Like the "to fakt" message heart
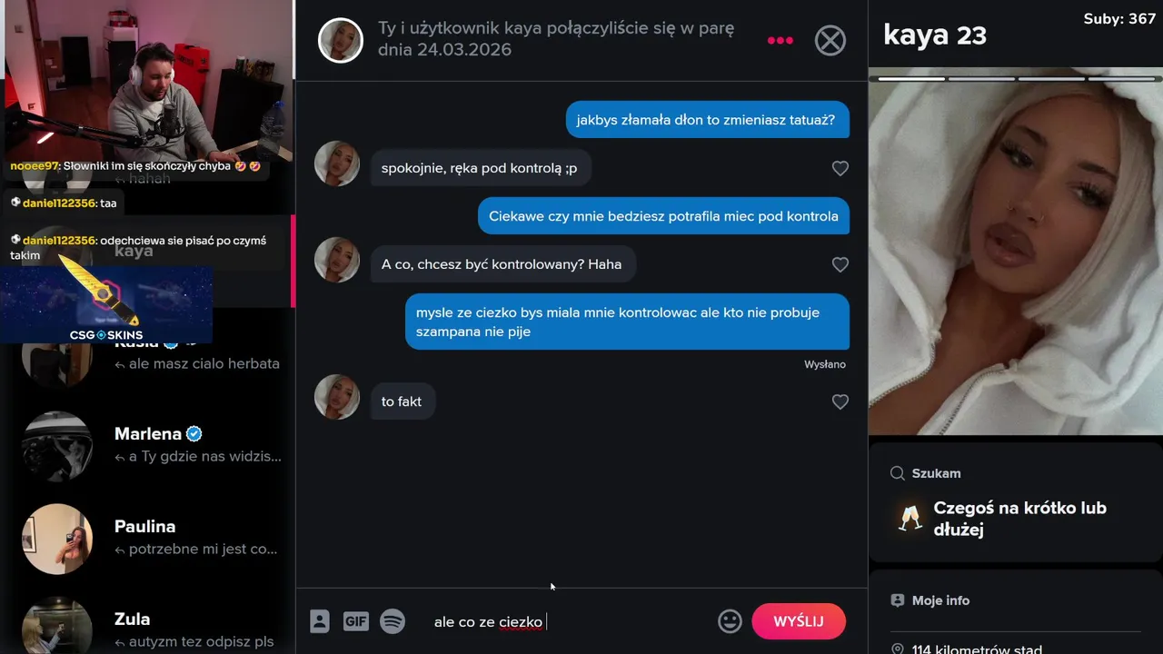1163x654 pixels. [x=840, y=401]
